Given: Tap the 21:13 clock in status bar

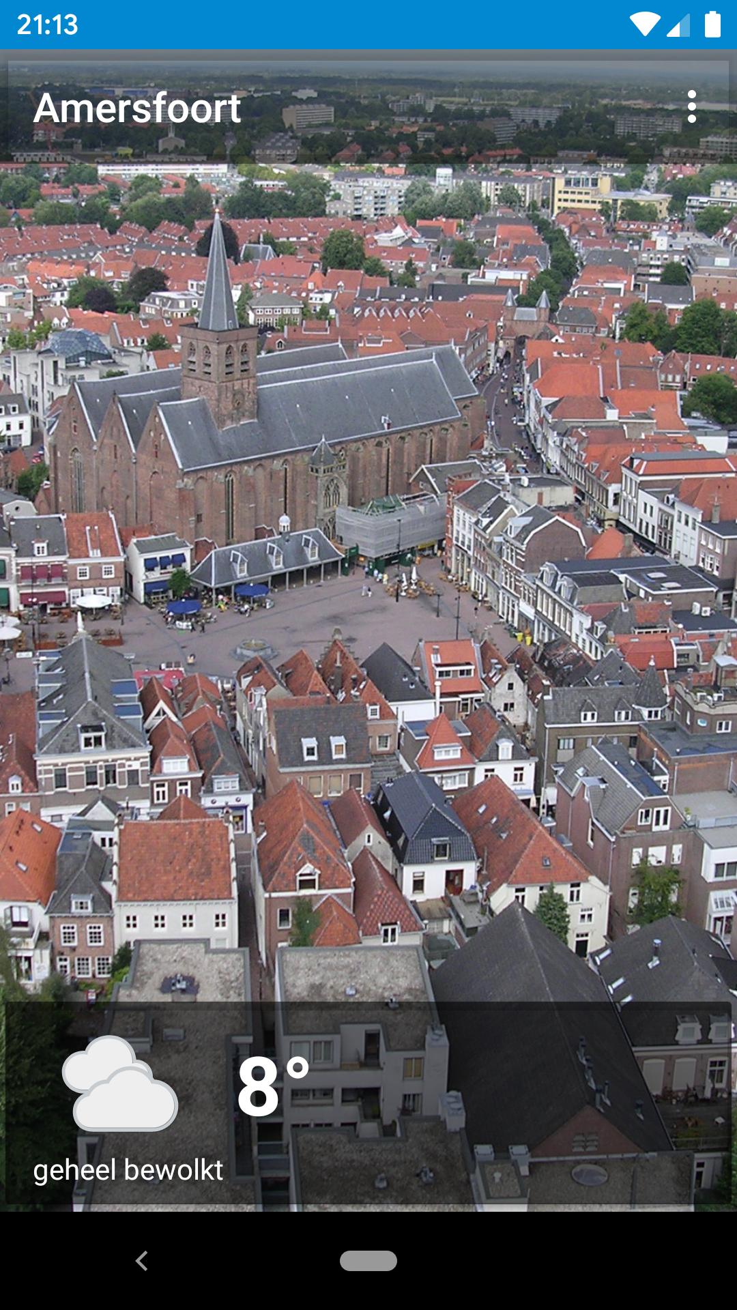Looking at the screenshot, I should tap(47, 25).
